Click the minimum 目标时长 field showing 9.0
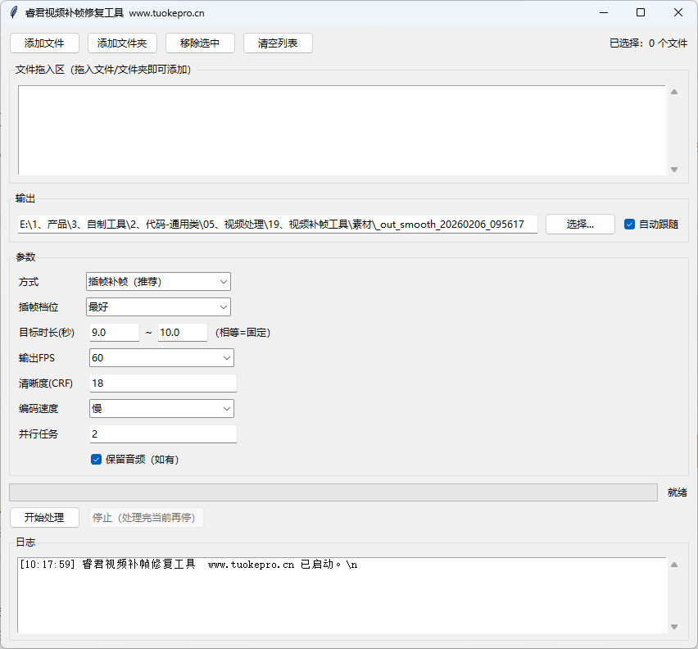The width and height of the screenshot is (698, 649). pos(113,333)
